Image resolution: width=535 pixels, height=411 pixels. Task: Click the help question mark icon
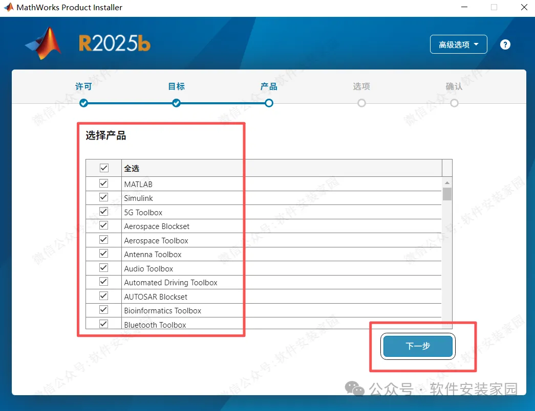click(505, 44)
